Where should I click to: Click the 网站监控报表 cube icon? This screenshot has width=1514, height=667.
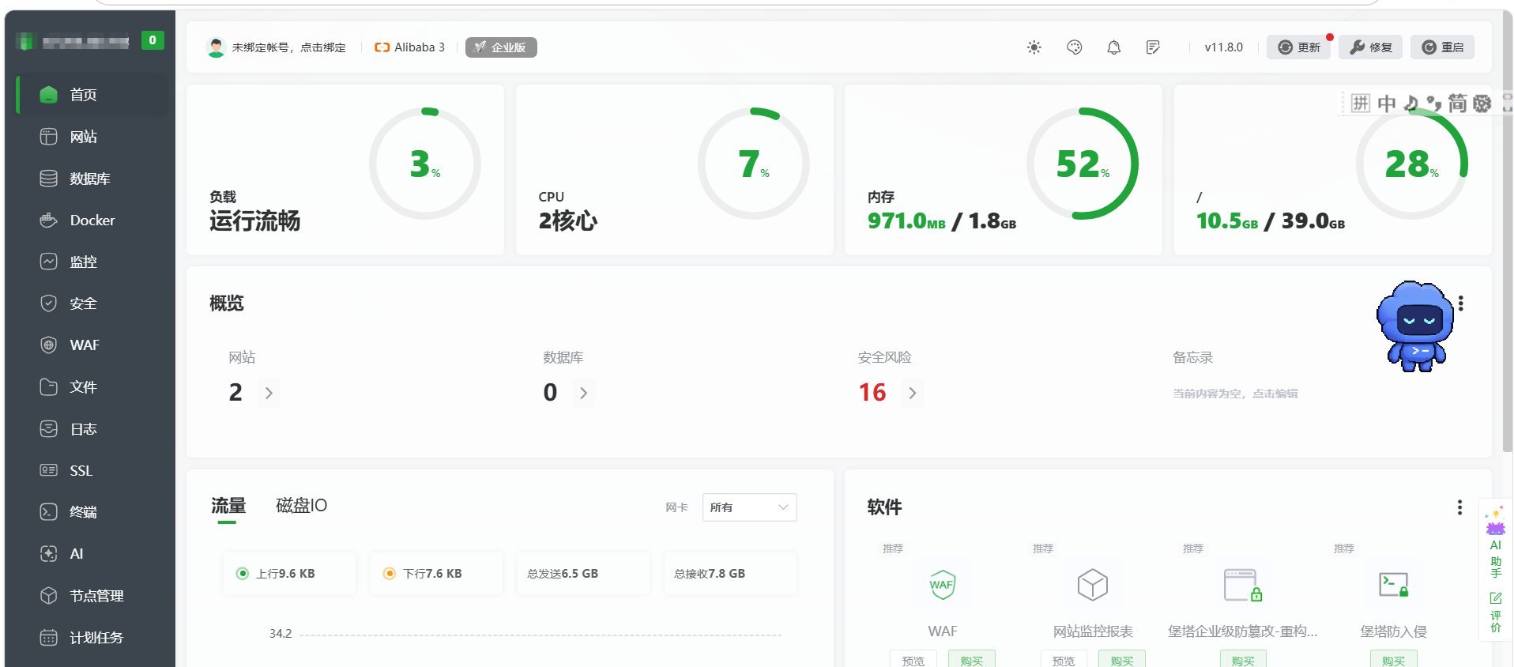click(x=1093, y=585)
